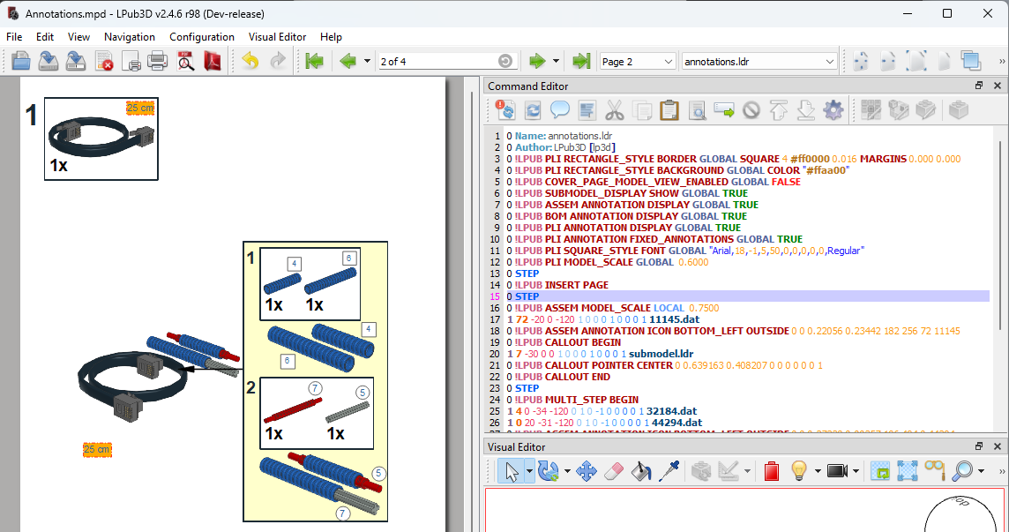Open the File menu
Image resolution: width=1009 pixels, height=532 pixels.
point(14,37)
